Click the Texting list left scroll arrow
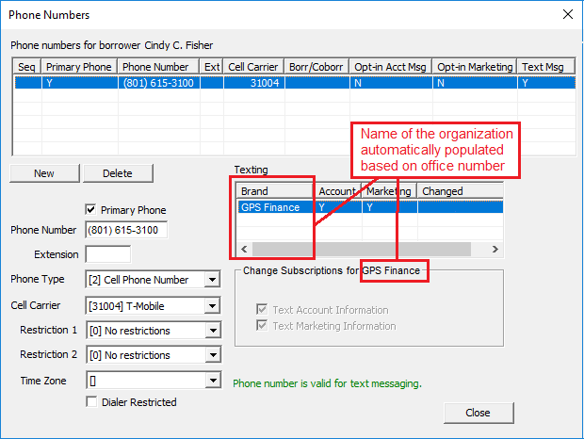 [243, 249]
